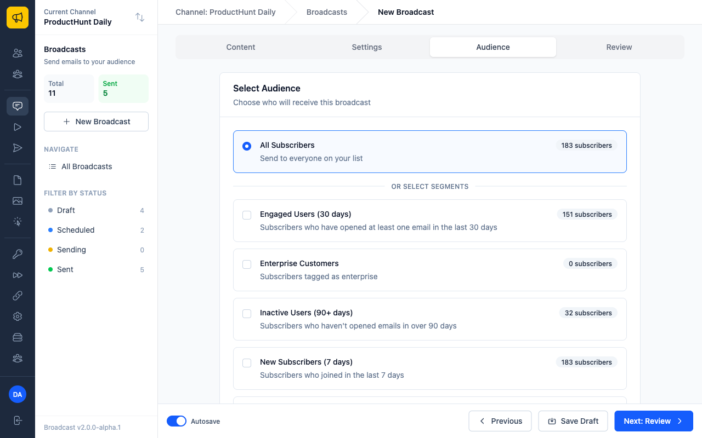This screenshot has width=702, height=438.
Task: Open the cursor click icon in sidebar
Action: coord(18,222)
